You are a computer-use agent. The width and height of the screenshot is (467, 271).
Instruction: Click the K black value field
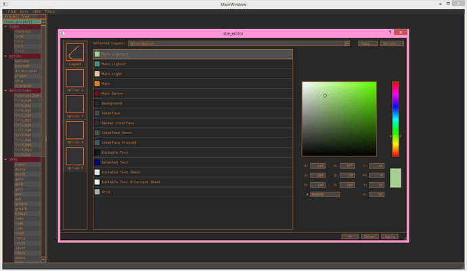point(377,194)
